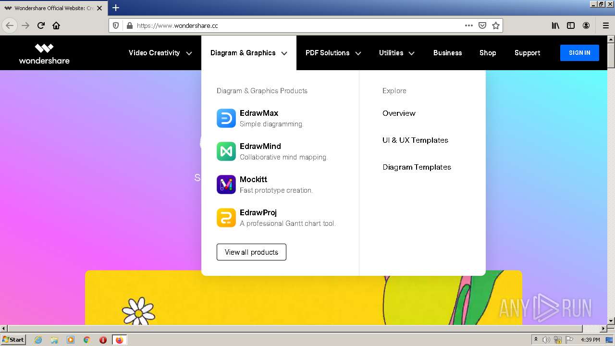Reload the current page
Screen dimensions: 615x346
[x=41, y=25]
